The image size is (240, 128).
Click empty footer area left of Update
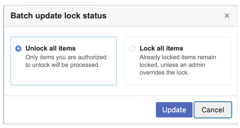coord(80,110)
